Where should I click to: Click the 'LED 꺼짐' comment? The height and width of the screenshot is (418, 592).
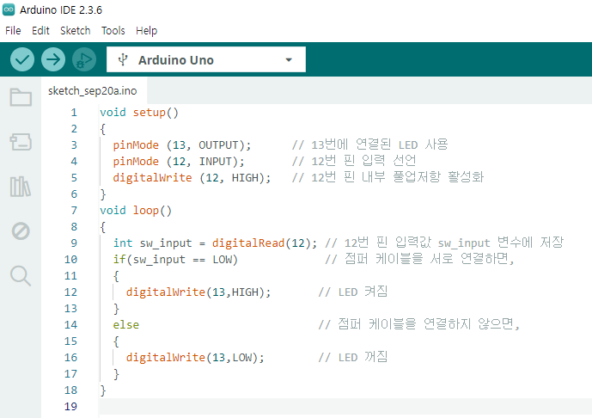point(353,358)
